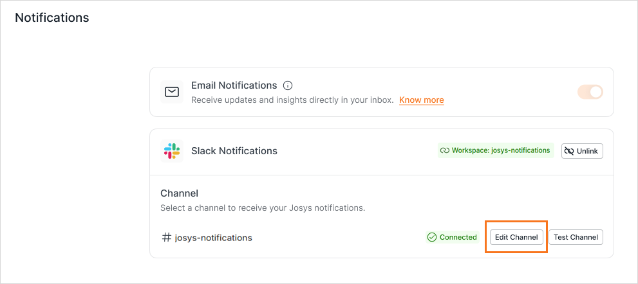Click the Connected status label

click(458, 237)
